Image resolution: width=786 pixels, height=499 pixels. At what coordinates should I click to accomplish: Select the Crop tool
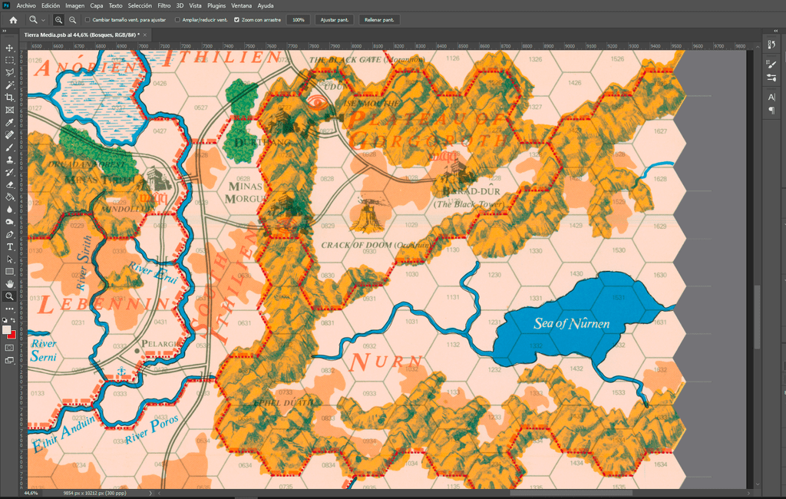pos(9,97)
